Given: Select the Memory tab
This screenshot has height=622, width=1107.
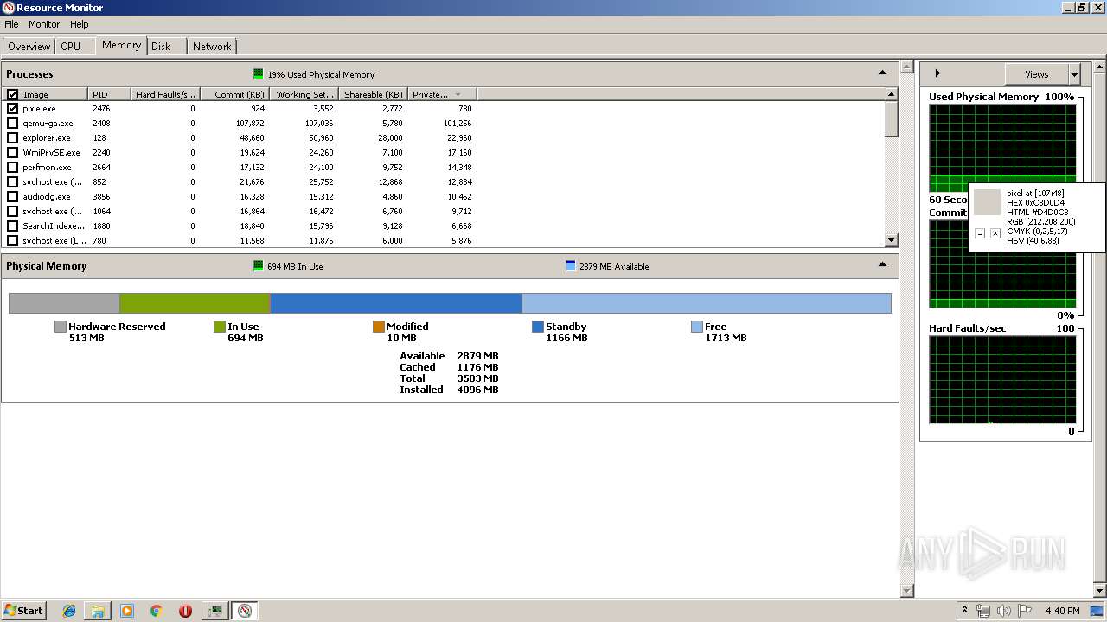Looking at the screenshot, I should (x=121, y=45).
